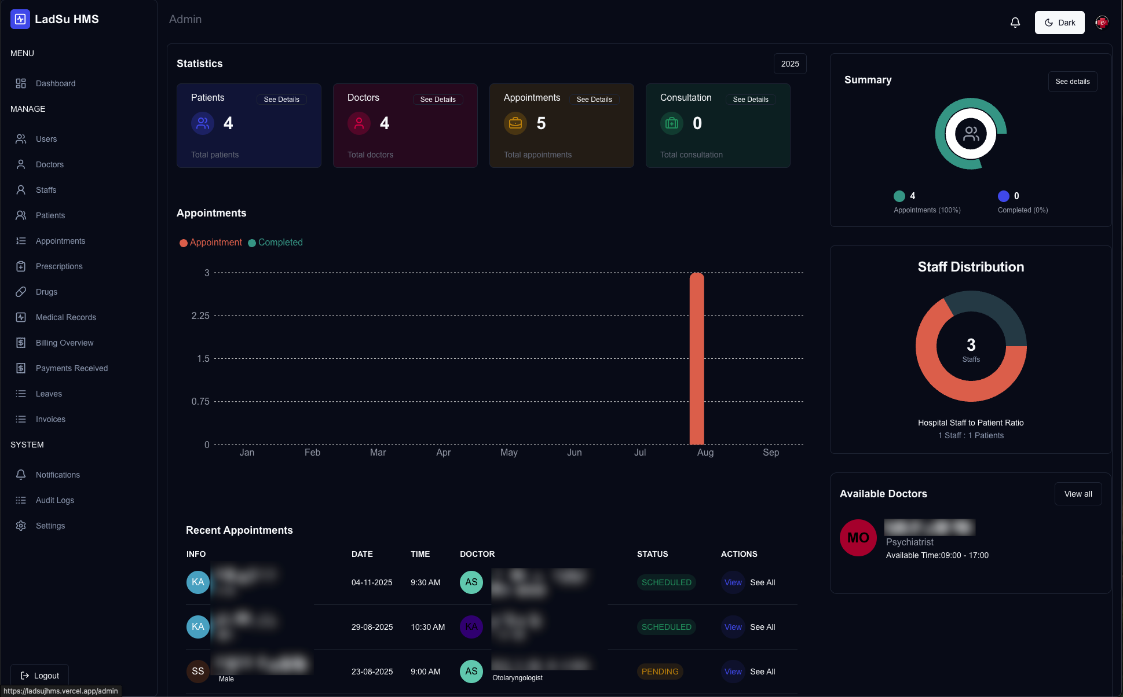1123x697 pixels.
Task: Toggle Appointment series in chart legend
Action: pos(211,243)
